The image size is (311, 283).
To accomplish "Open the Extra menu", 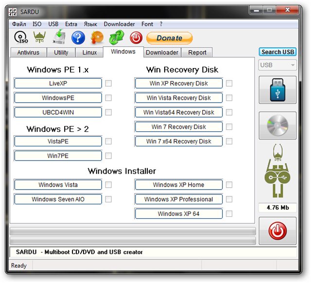I will tap(71, 24).
